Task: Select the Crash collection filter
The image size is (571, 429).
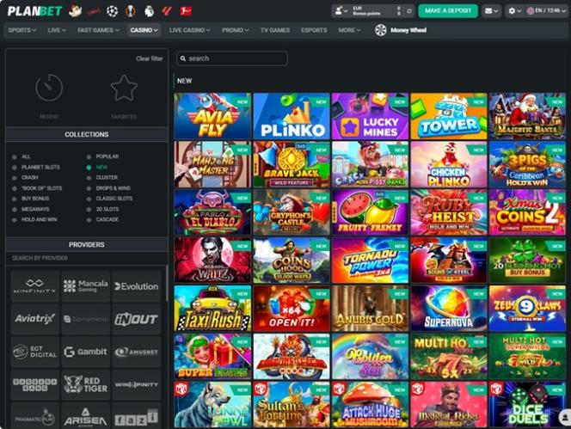Action: point(14,177)
